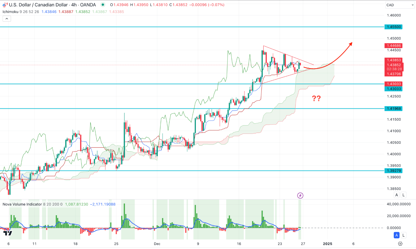Toggle log scale 'L' on volume pane
Image resolution: width=416 pixels, height=249 pixels.
404,235
